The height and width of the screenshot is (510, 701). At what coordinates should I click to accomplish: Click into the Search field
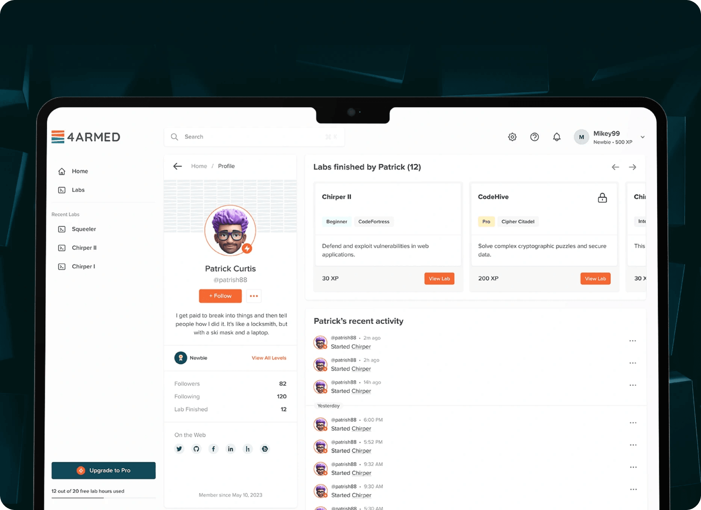click(254, 137)
